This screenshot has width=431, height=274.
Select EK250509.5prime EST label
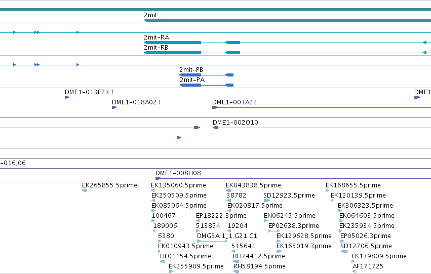[179, 195]
